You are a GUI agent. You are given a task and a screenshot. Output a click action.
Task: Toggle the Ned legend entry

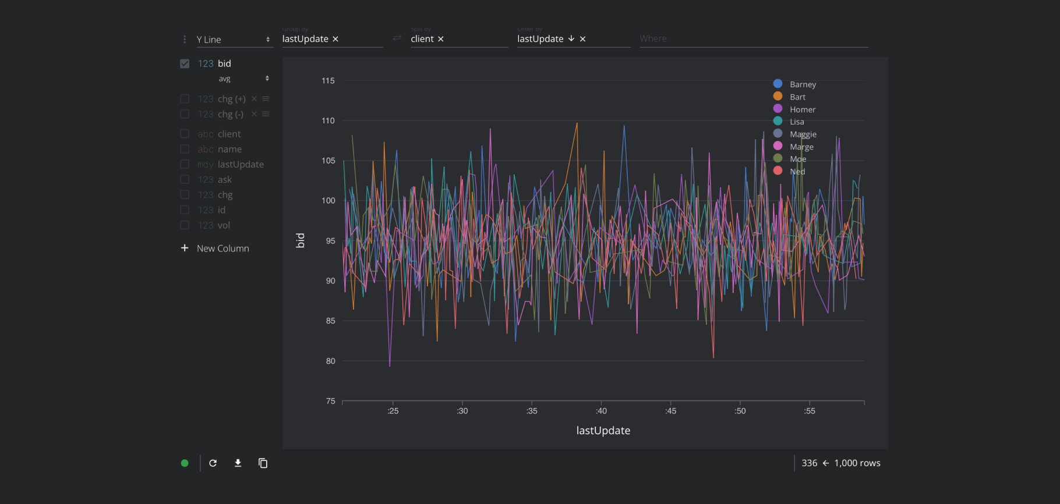pos(789,171)
